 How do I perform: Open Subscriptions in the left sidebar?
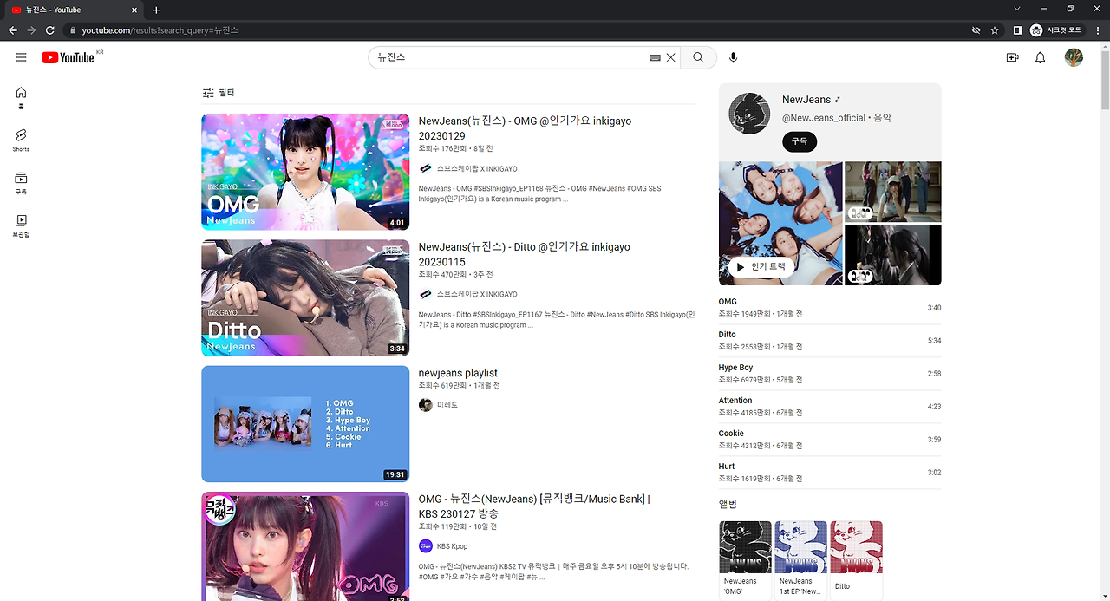pyautogui.click(x=21, y=182)
